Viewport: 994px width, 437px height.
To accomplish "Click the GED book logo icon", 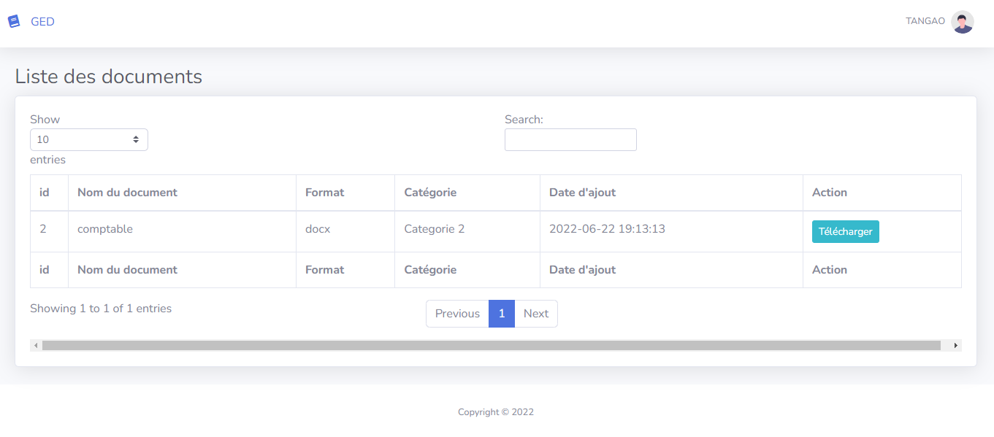I will pos(14,22).
